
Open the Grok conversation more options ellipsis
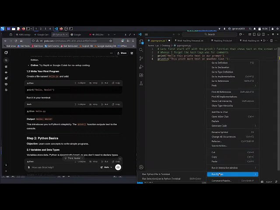tap(111, 53)
